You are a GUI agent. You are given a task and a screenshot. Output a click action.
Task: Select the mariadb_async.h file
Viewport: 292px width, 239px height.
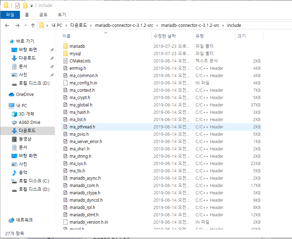[85, 178]
